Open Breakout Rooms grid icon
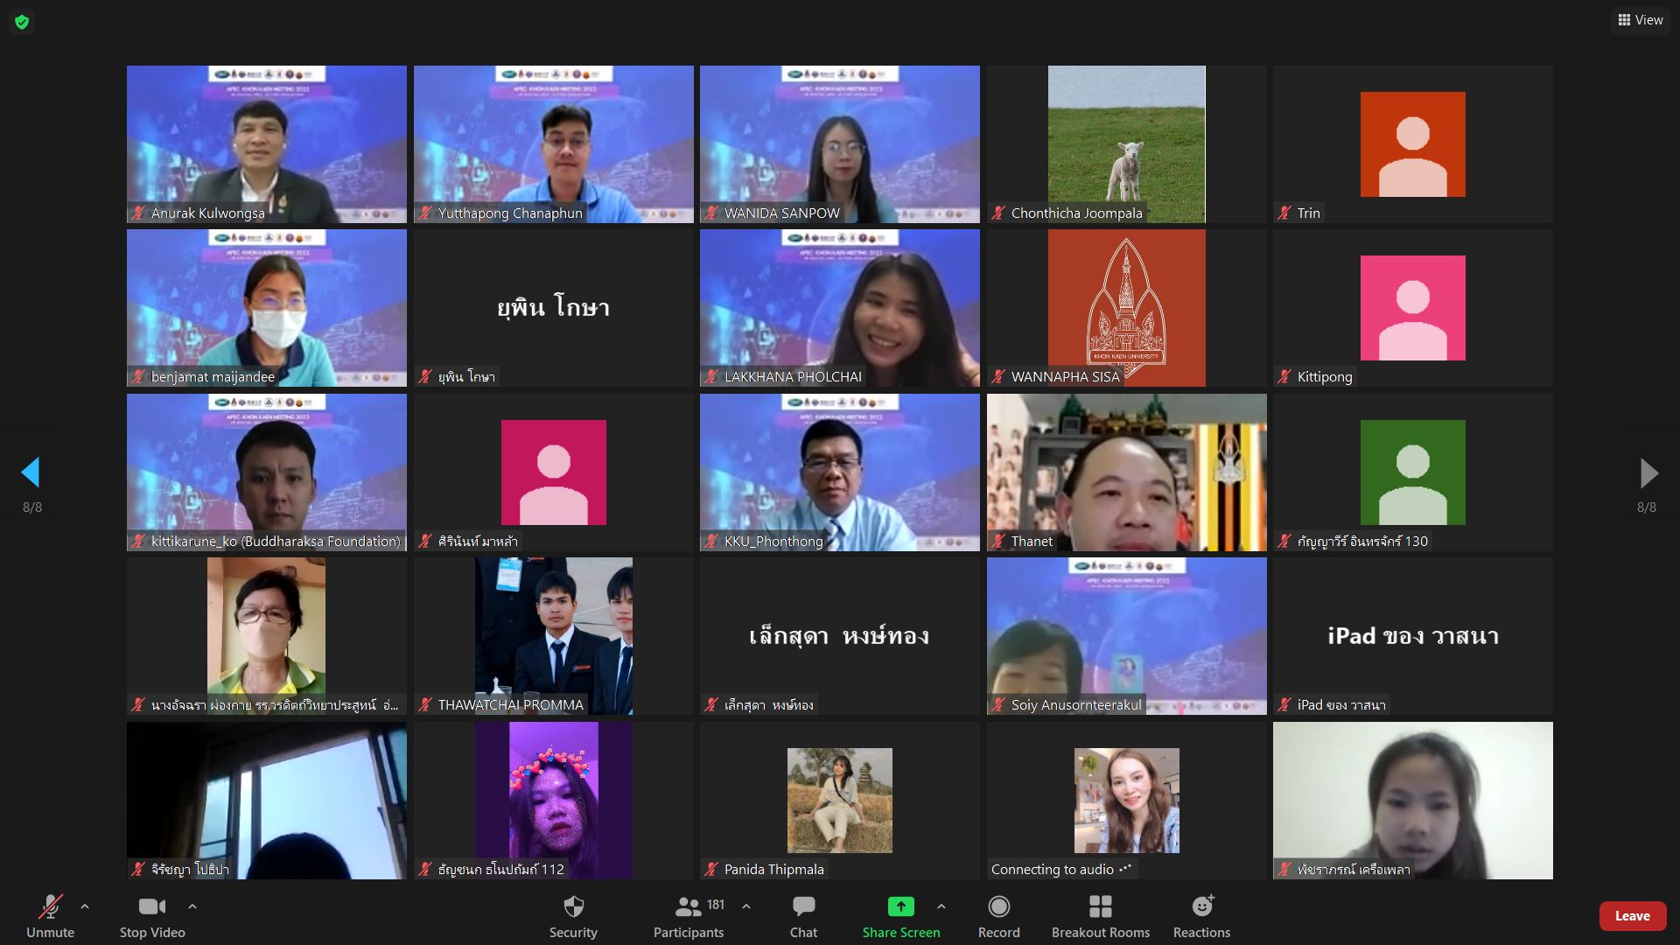Screen dimensions: 1680x945 pos(1100,907)
